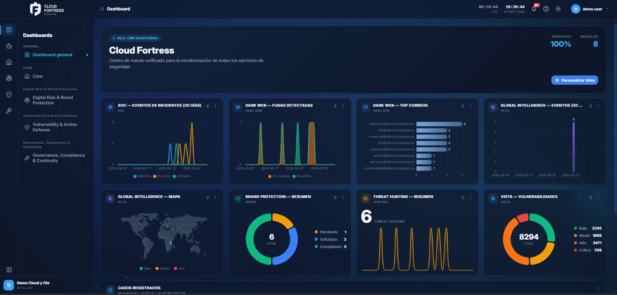Viewport: 617px width, 295px height.
Task: Click the Casos Registrados database widget icon
Action: 110,290
